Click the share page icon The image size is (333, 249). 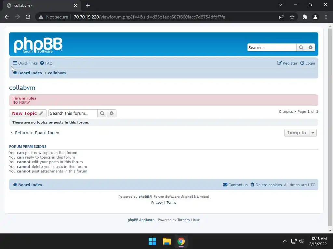(282, 17)
